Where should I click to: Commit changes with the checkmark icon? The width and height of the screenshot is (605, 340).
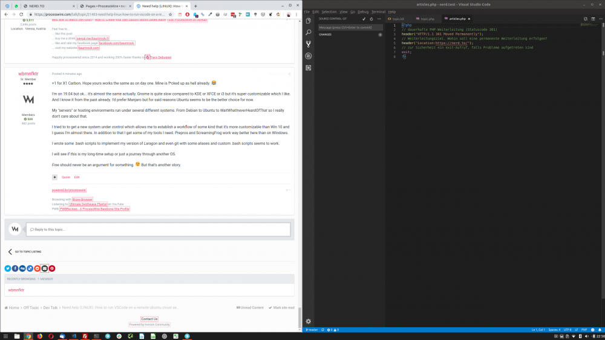coord(364,19)
